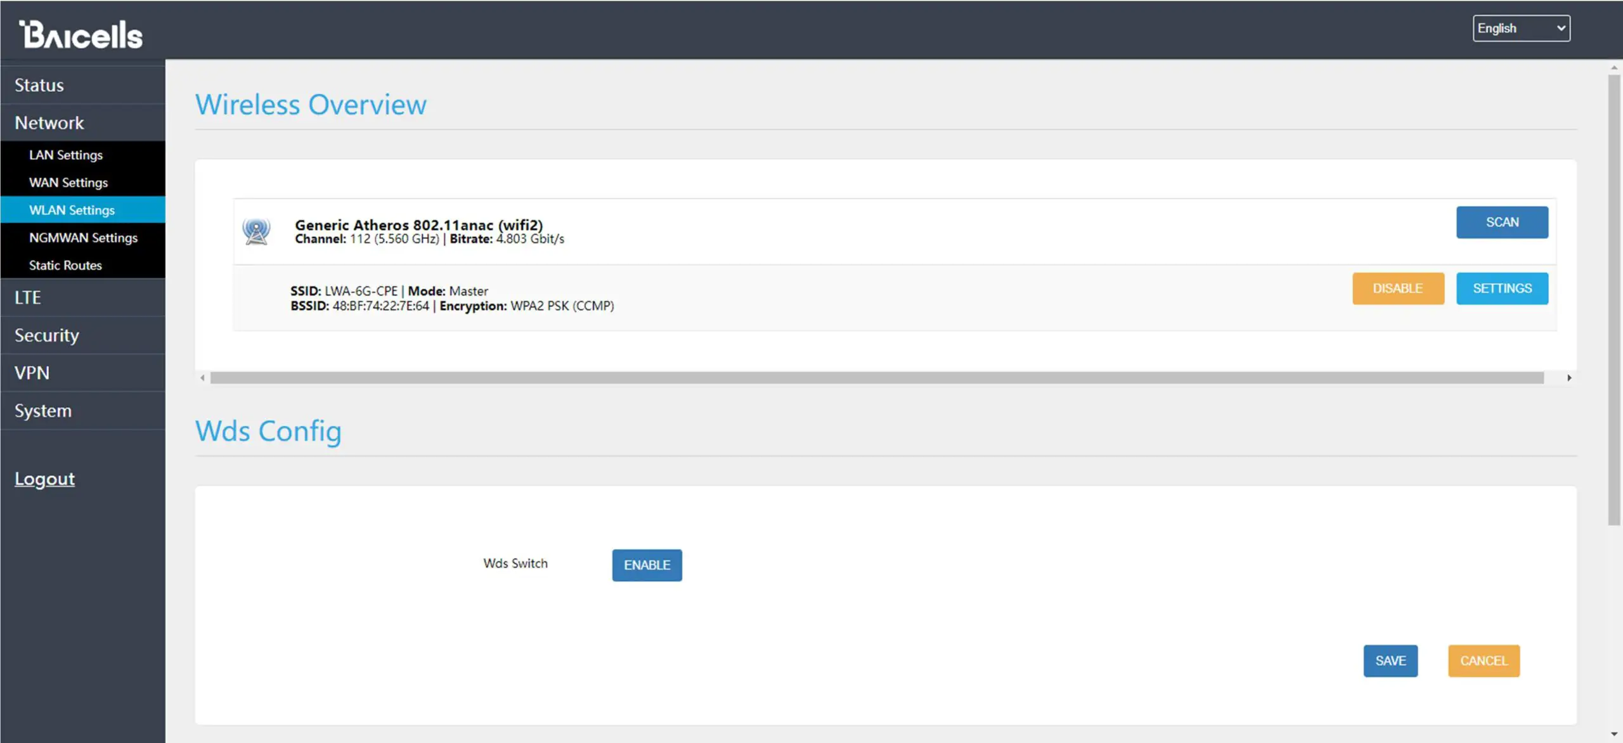Open NGMWAN Settings page

coord(83,238)
